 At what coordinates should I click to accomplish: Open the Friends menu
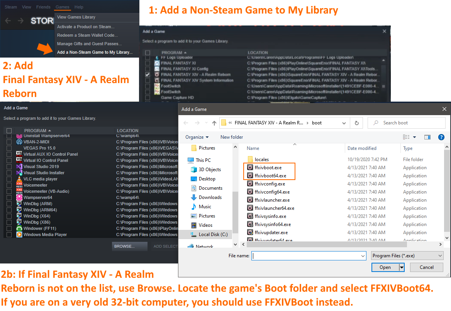point(43,7)
